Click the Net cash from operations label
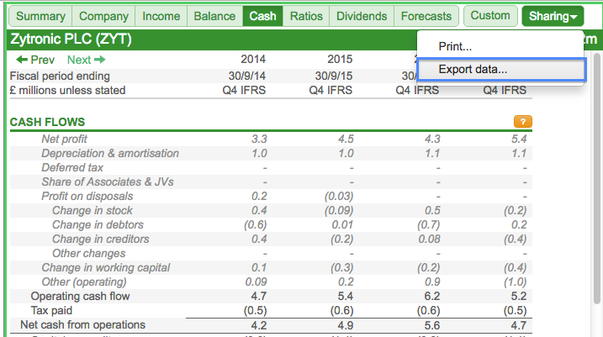The image size is (603, 337). coord(82,325)
